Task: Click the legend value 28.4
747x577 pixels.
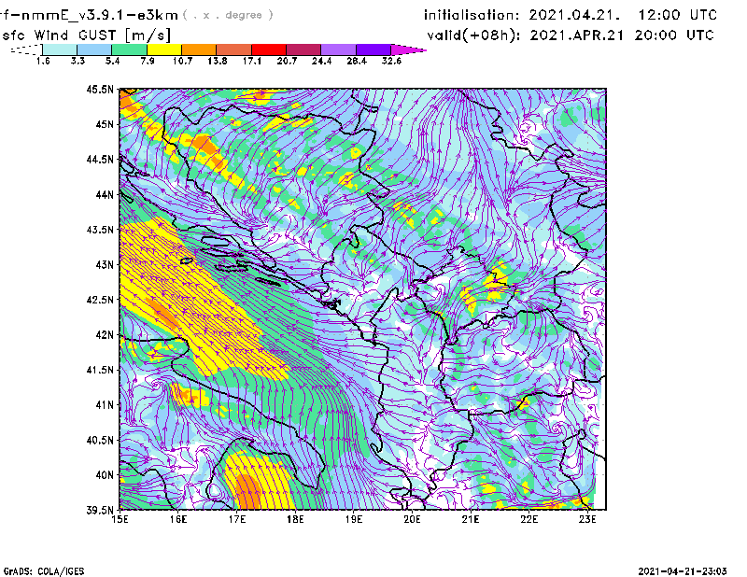Action: tap(357, 61)
